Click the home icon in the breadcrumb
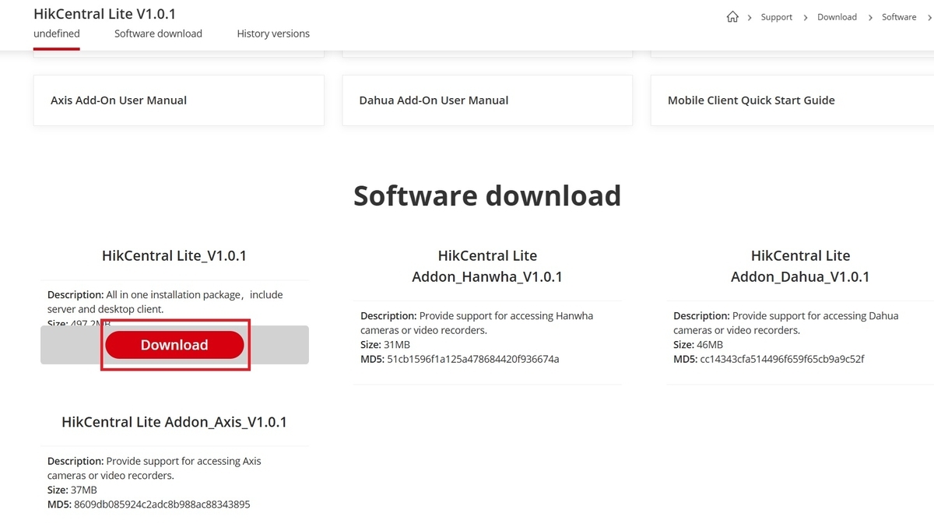This screenshot has width=934, height=524. click(732, 16)
